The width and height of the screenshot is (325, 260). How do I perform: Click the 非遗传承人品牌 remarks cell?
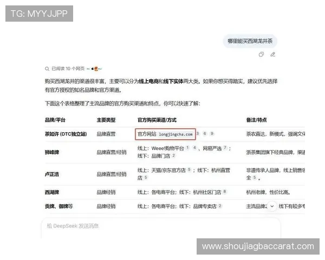[x=276, y=174]
